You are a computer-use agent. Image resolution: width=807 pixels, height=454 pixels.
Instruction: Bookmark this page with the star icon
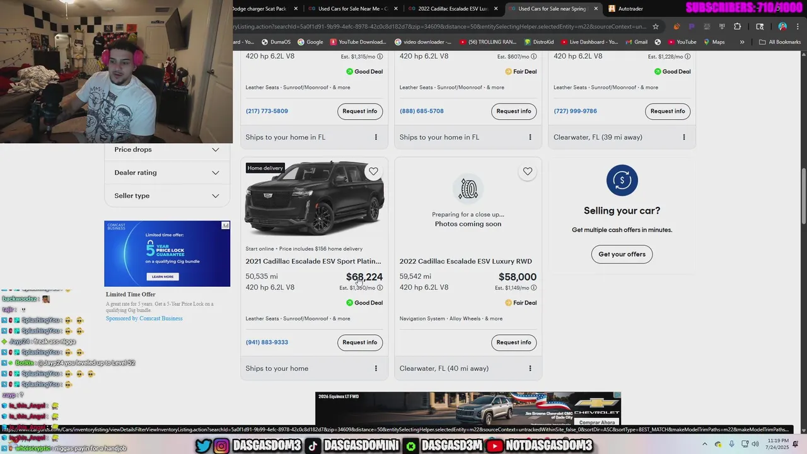point(656,26)
